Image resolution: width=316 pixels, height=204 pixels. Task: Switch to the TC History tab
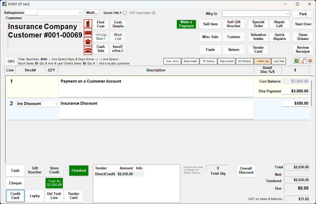coord(208,61)
